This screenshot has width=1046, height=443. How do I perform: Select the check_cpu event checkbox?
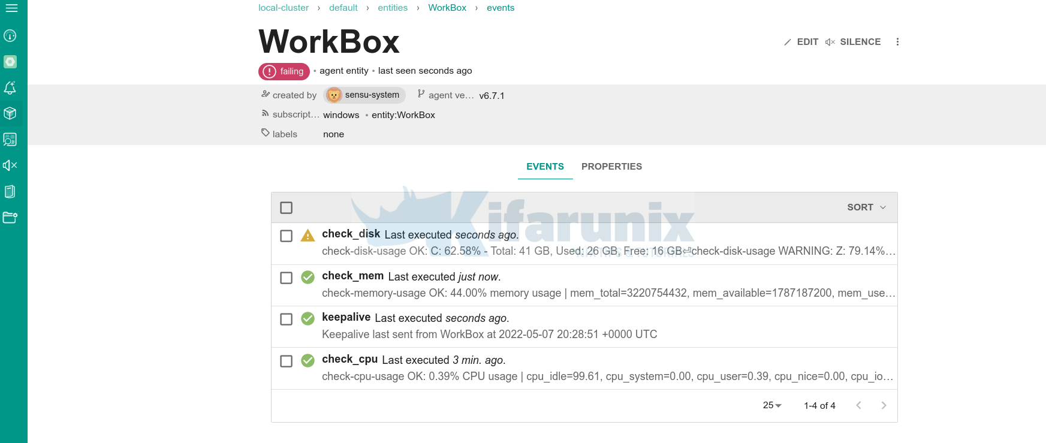(287, 361)
